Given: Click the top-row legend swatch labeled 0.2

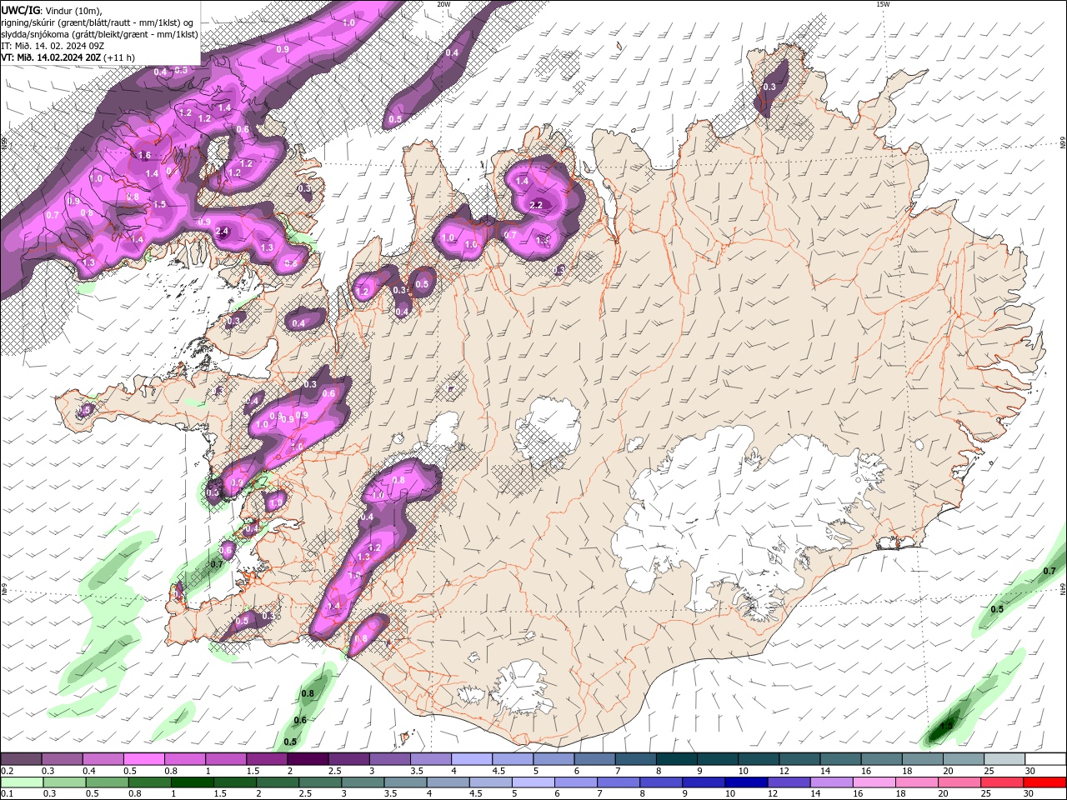Looking at the screenshot, I should pos(21,759).
